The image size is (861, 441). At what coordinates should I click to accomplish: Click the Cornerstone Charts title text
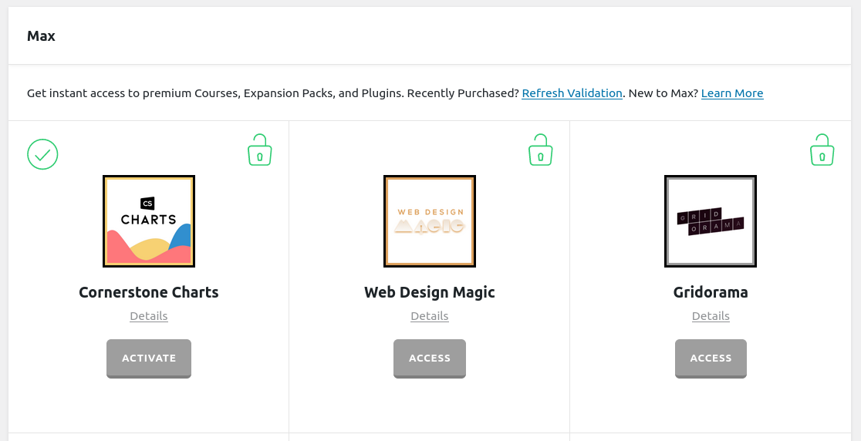coord(149,292)
